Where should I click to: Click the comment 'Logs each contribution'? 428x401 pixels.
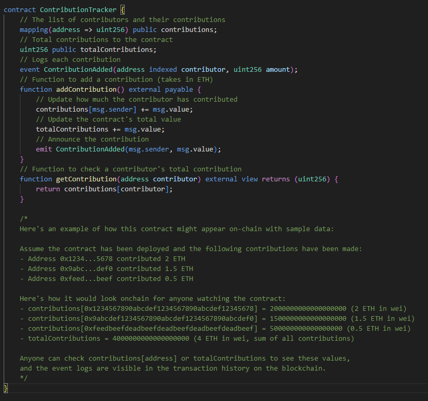pyautogui.click(x=70, y=60)
